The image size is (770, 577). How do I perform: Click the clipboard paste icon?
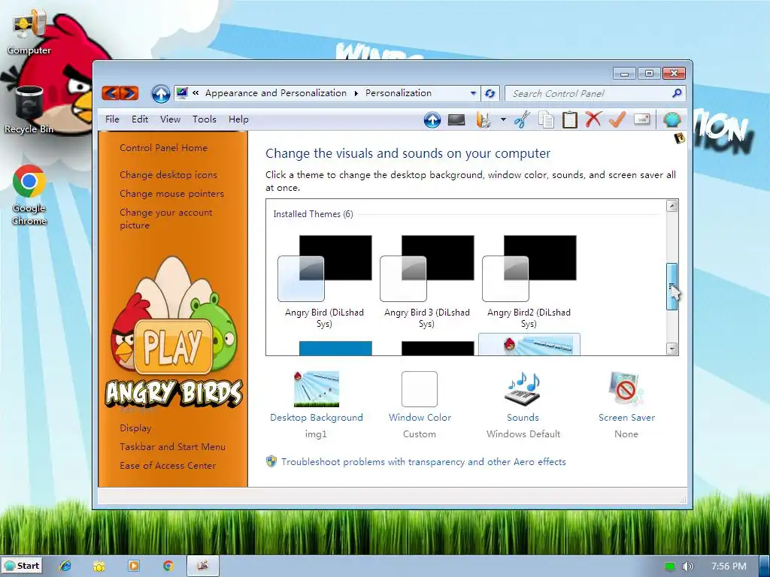[570, 119]
